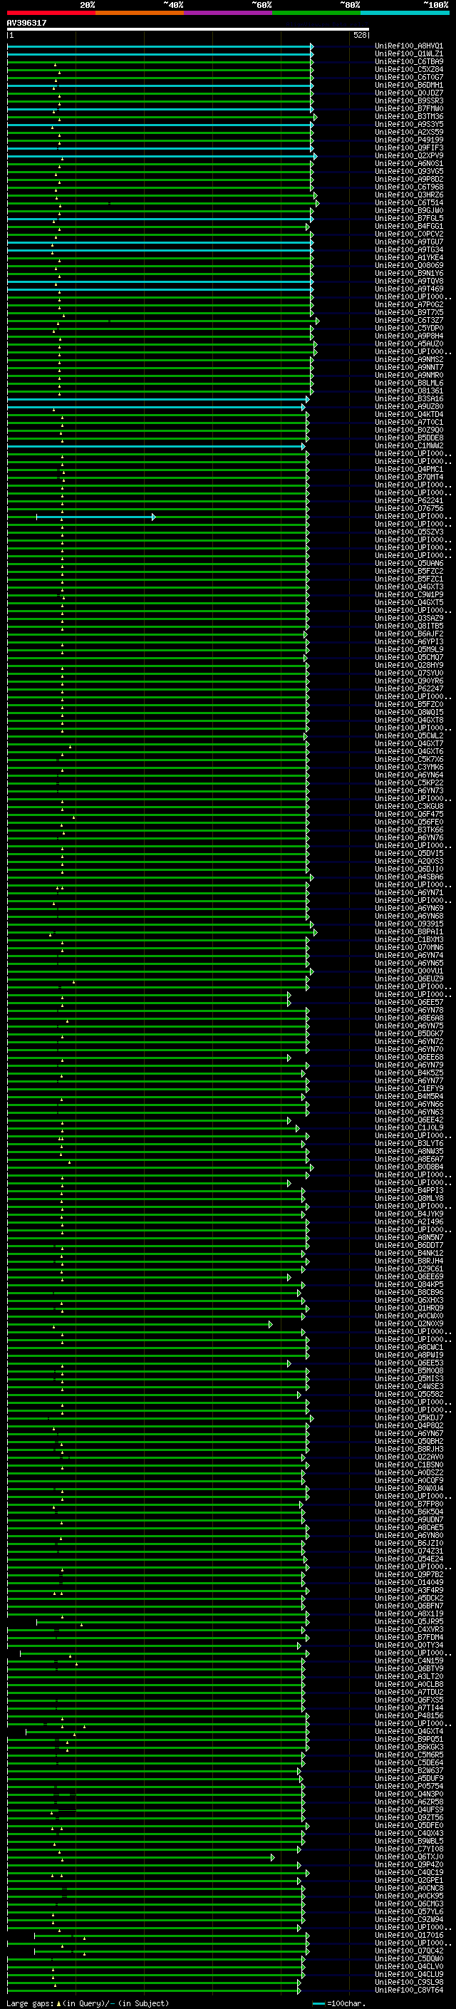The image size is (456, 2009).
Task: Select hit label UniRef100_Q1WLZ1
Action: (x=409, y=54)
